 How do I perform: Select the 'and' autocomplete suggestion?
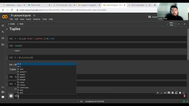(46, 69)
